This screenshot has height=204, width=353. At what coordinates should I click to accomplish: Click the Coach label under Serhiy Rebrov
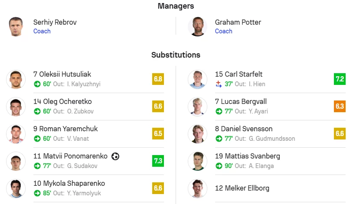click(42, 31)
